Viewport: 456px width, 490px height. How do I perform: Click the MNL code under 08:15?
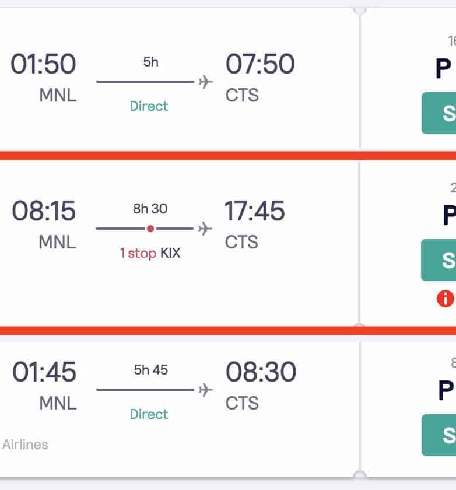pyautogui.click(x=57, y=242)
